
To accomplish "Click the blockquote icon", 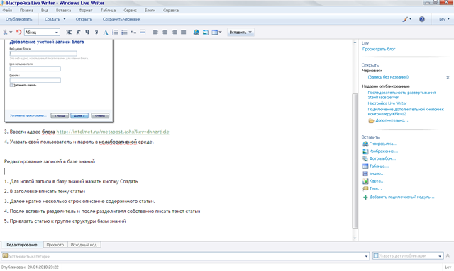I will tap(133, 32).
